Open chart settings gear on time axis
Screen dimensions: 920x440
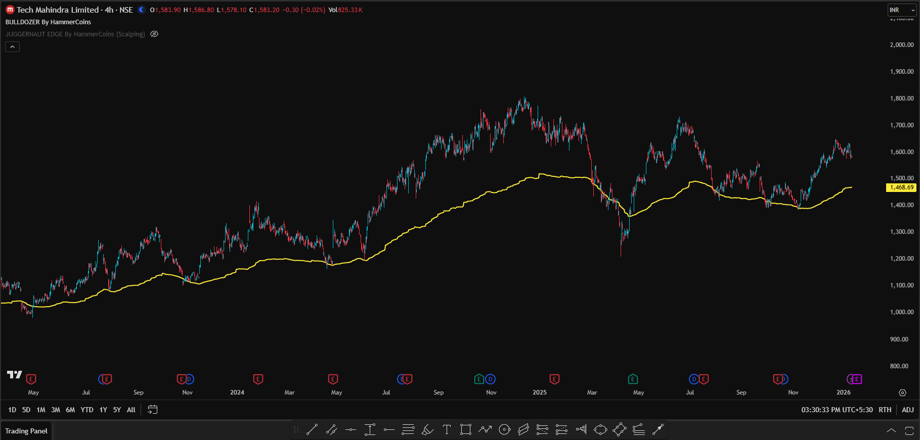tap(902, 393)
